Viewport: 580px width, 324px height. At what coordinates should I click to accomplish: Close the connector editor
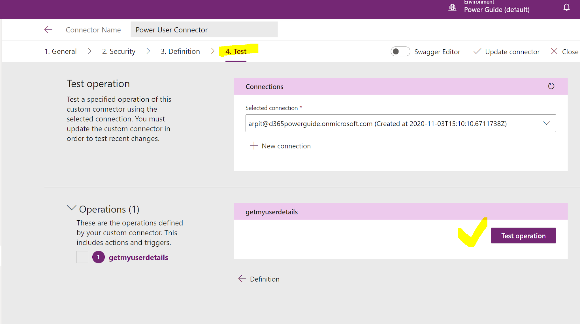[565, 52]
